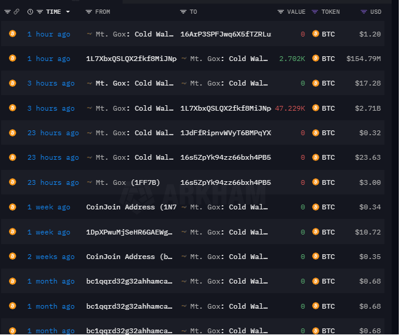Open the '1 hour ago' link of $1.20 transaction

(x=48, y=34)
